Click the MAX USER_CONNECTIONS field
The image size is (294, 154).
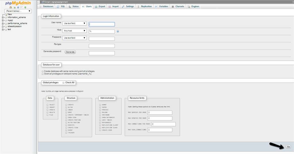pyautogui.click(x=160, y=130)
